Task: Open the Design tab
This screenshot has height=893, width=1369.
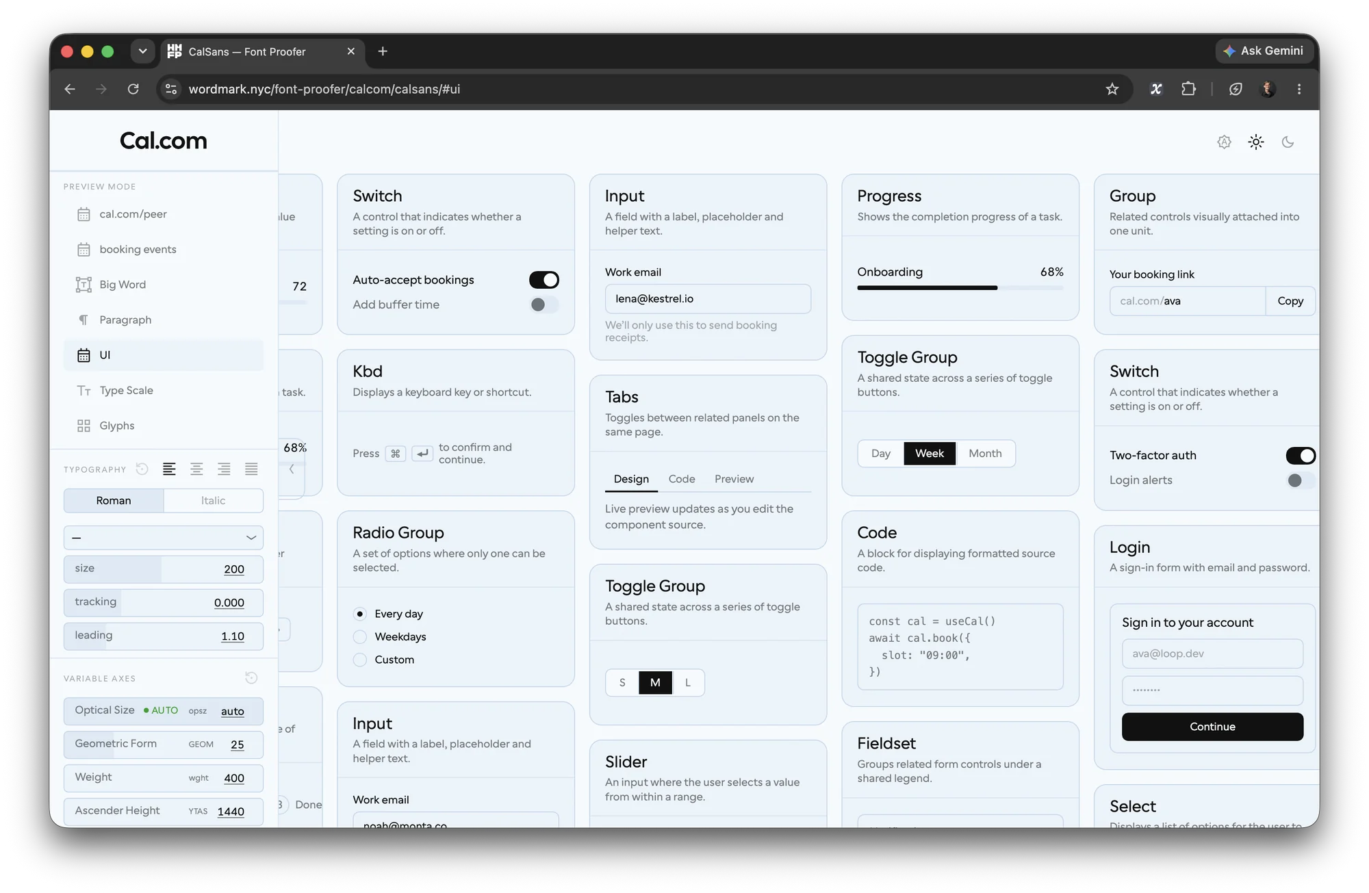Action: pos(631,479)
